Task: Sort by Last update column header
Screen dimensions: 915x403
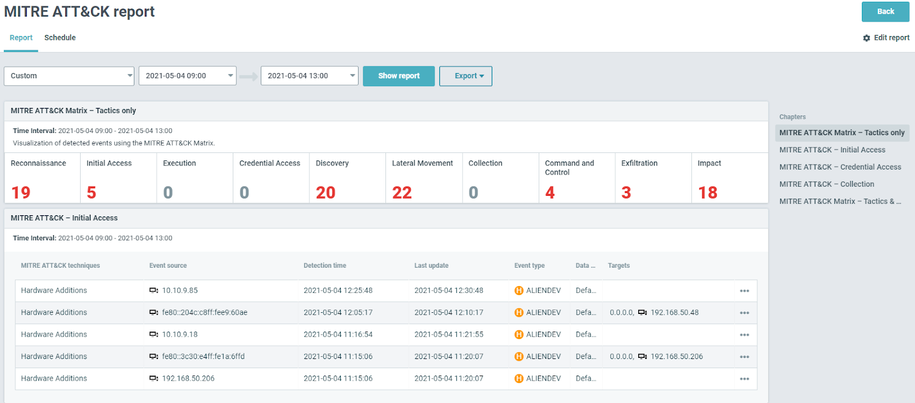Action: point(431,265)
